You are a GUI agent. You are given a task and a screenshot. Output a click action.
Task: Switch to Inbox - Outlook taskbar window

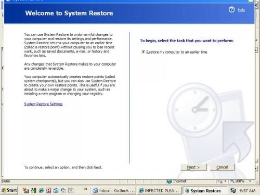[x=114, y=191]
